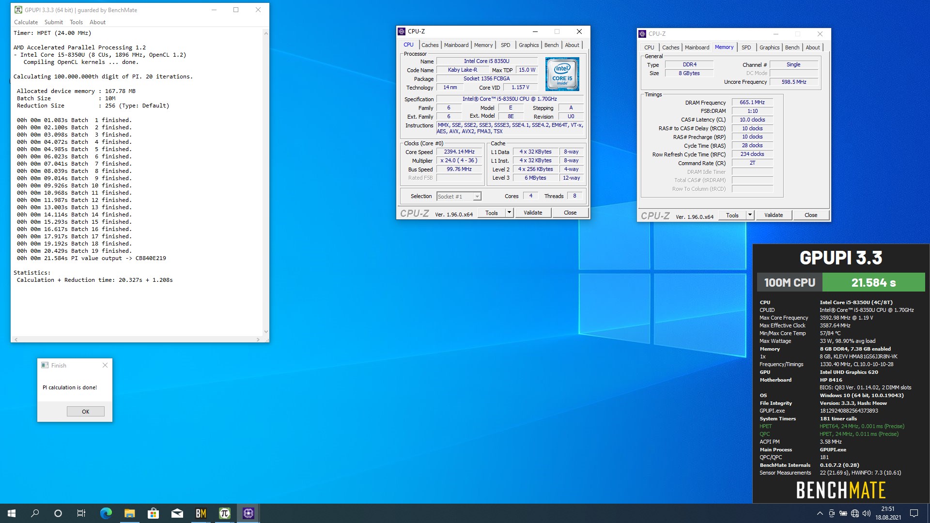Click the Multiplier value field
Screen dimensions: 930x523
coord(459,161)
